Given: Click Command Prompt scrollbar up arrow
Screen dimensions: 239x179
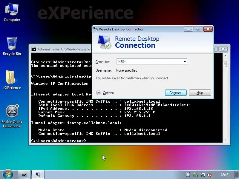Looking at the screenshot, I should 225,56.
